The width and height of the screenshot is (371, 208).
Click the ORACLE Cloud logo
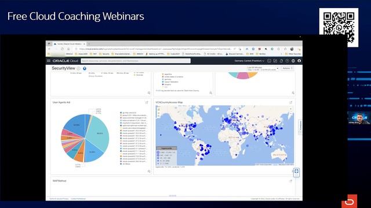66,61
